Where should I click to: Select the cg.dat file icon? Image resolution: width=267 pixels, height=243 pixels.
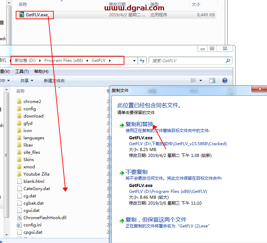click(x=19, y=196)
